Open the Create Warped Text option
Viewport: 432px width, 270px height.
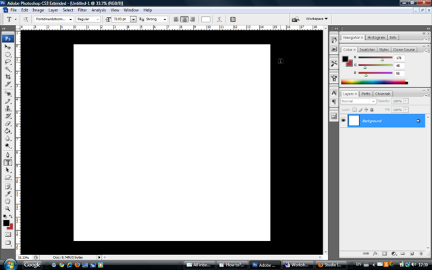coord(219,20)
